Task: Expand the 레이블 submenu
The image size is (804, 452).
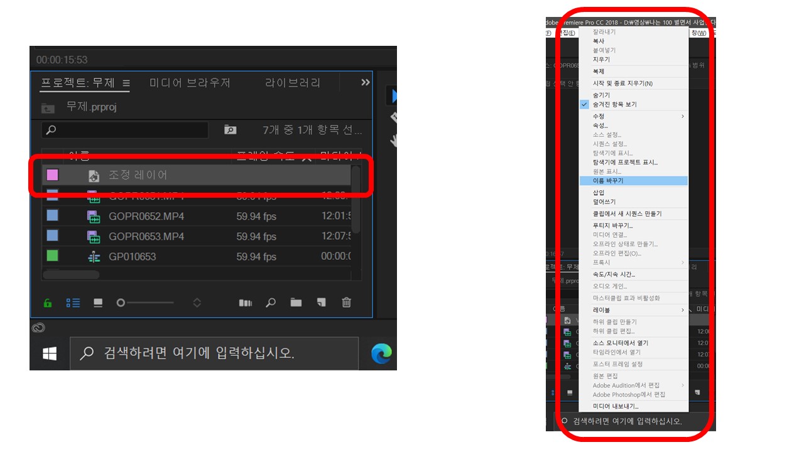Action: 633,310
